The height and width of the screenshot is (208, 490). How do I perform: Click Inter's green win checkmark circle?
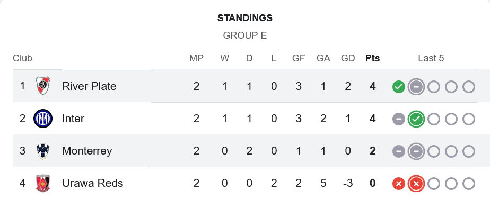point(416,119)
